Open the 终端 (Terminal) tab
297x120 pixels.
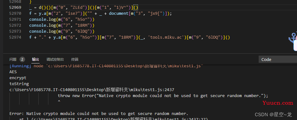[x=74, y=59]
